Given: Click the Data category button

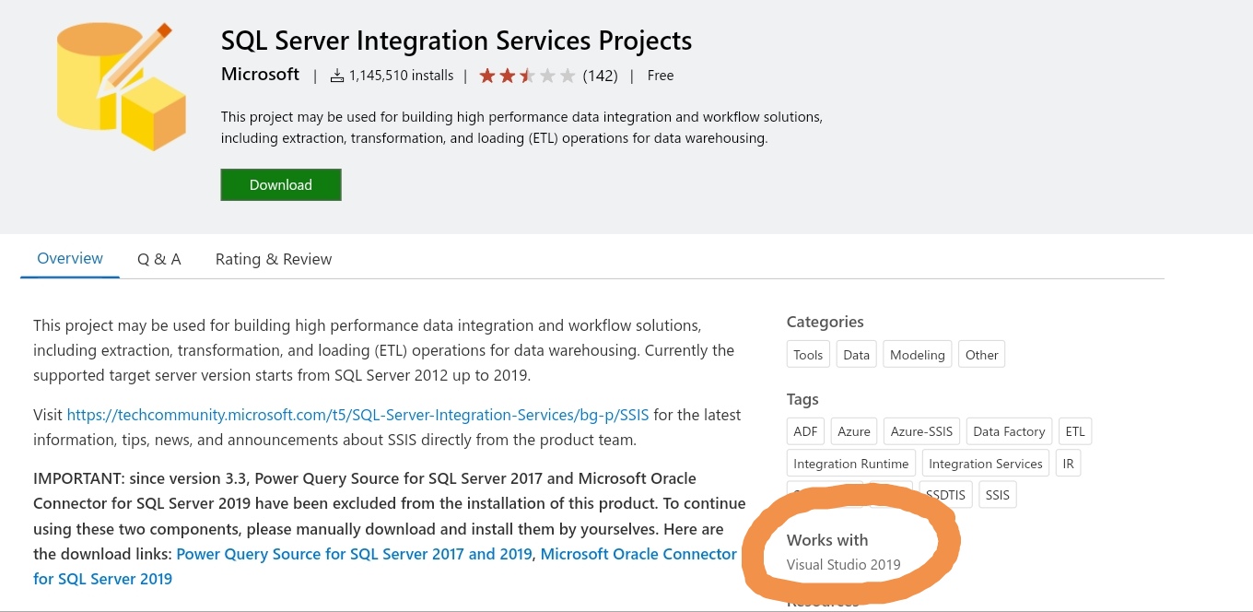Looking at the screenshot, I should (856, 355).
